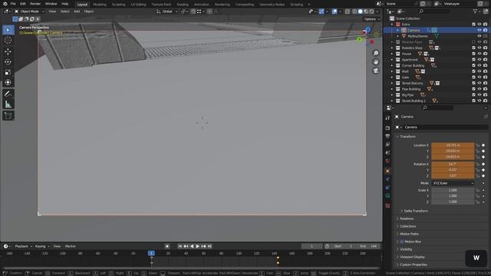Toggle render camera icon for Corner Building

(485, 65)
